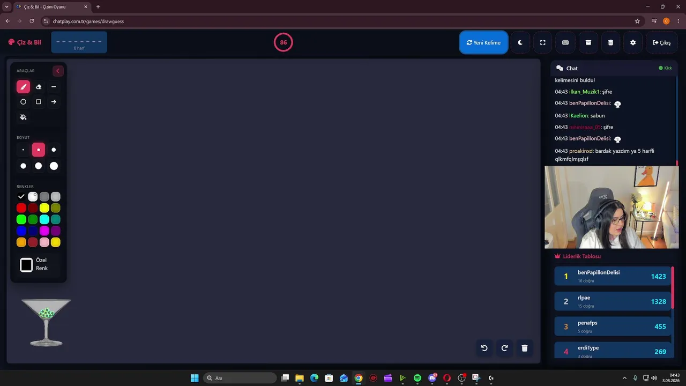This screenshot has height=386, width=686.
Task: Click the trash icon in header
Action: 610,42
